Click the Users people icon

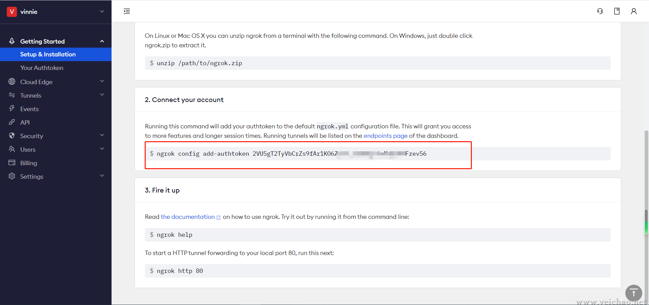coord(12,149)
